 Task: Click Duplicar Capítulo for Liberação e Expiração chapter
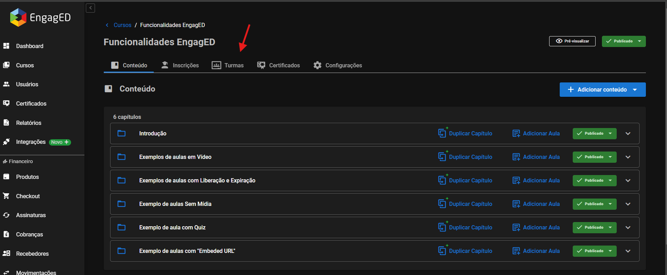(x=465, y=180)
